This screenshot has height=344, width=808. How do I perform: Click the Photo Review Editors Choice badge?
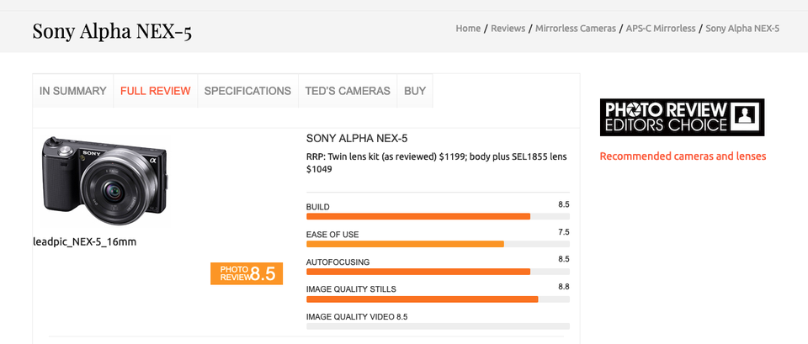click(x=682, y=118)
